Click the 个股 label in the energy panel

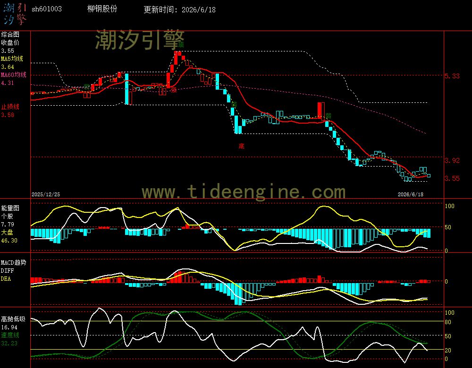[x=7, y=217]
